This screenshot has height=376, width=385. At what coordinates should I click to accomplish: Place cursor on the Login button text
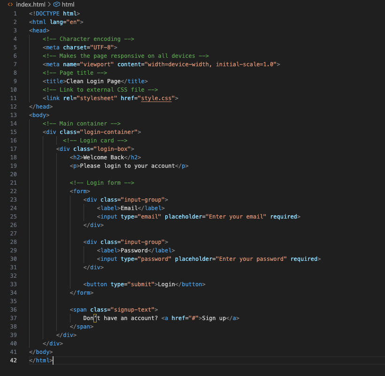tap(166, 284)
